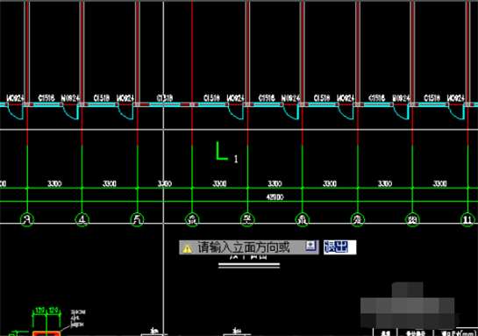
Task: Click the small icon at the prompt's right end
Action: click(310, 246)
